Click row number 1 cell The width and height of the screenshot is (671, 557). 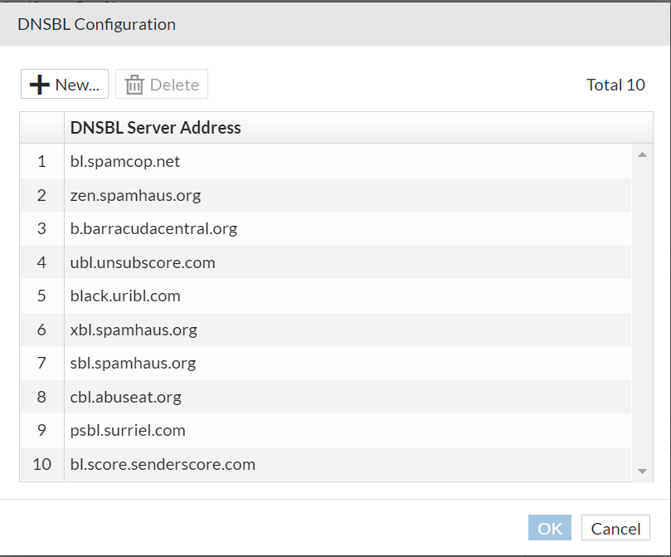[x=41, y=162]
